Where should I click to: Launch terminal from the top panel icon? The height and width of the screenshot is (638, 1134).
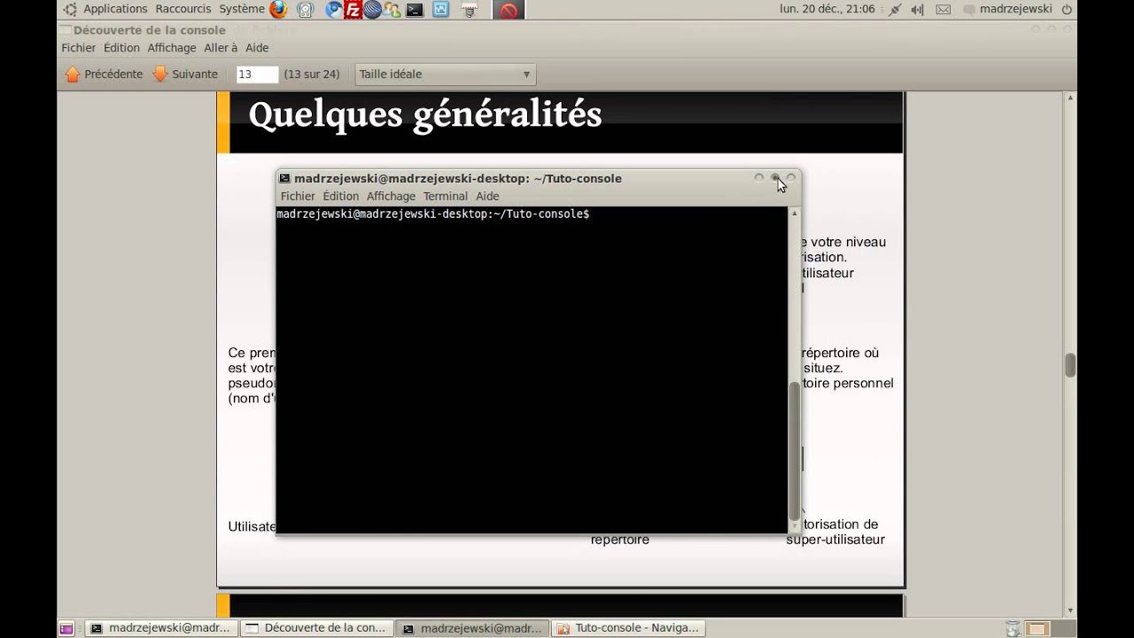coord(413,10)
